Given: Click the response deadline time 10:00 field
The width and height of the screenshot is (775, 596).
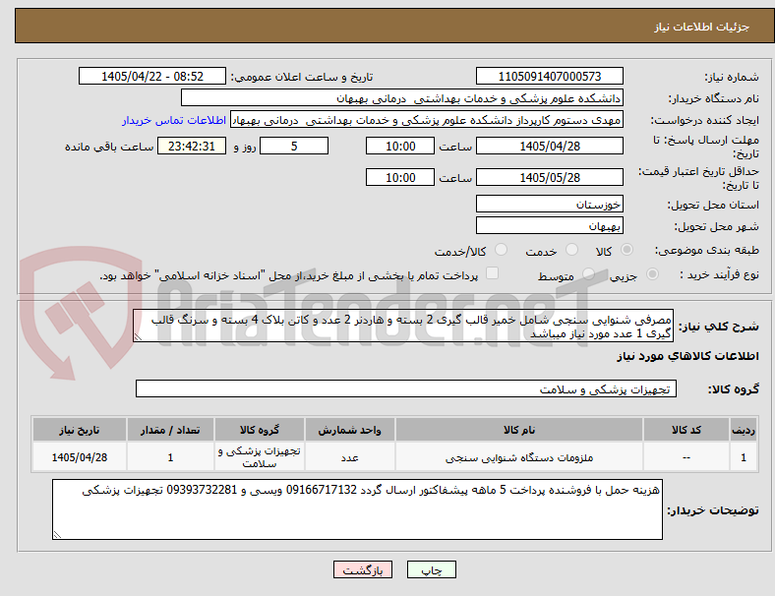Looking at the screenshot, I should 400,147.
